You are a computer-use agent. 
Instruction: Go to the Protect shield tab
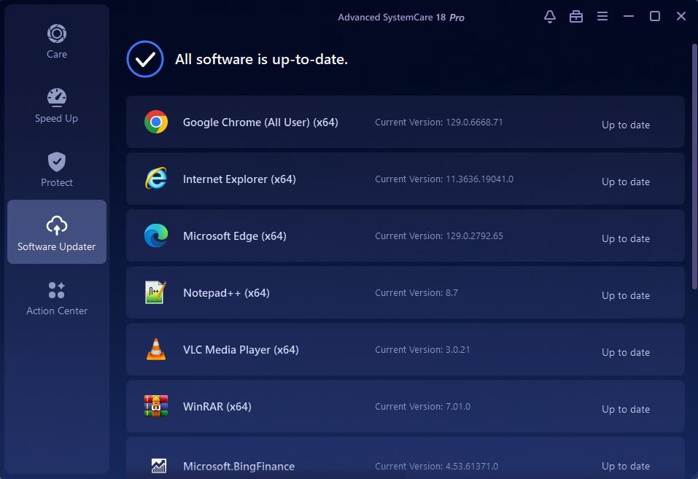[57, 170]
